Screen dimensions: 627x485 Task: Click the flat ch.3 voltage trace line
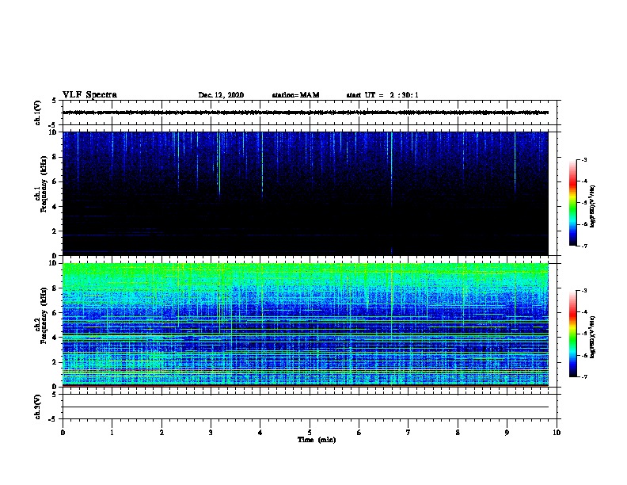pos(306,407)
